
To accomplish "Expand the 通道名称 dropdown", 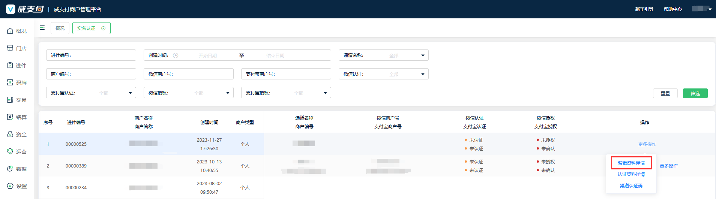I will point(422,55).
